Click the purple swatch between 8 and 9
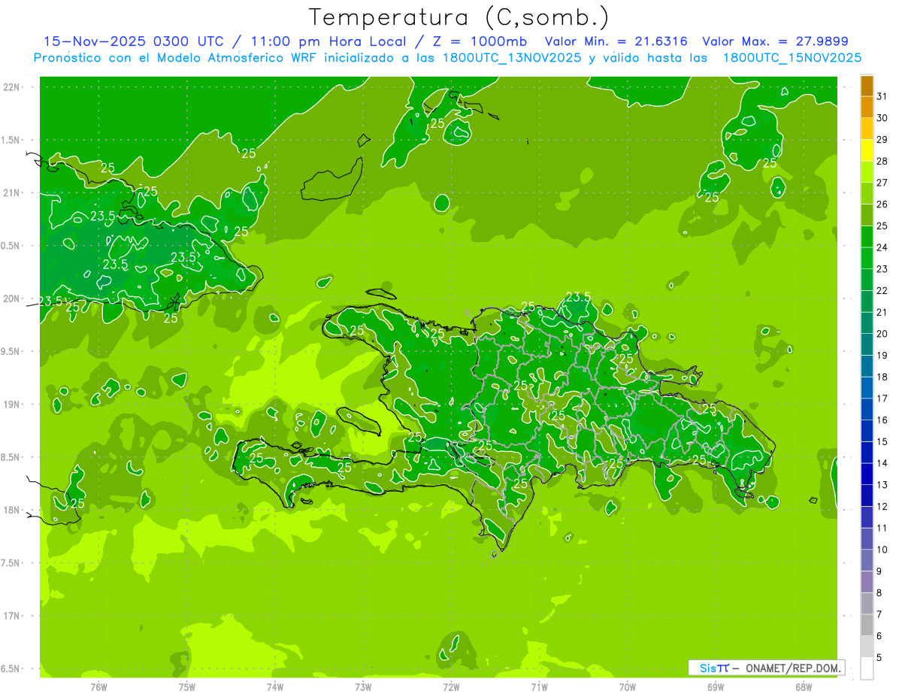 [x=867, y=581]
